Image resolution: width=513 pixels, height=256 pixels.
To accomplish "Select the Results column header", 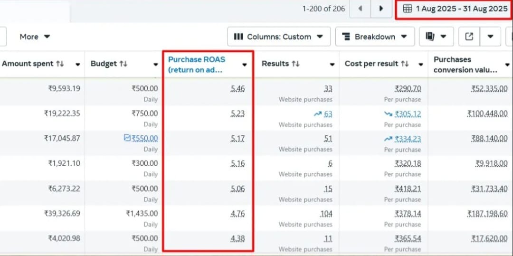I will pyautogui.click(x=275, y=64).
